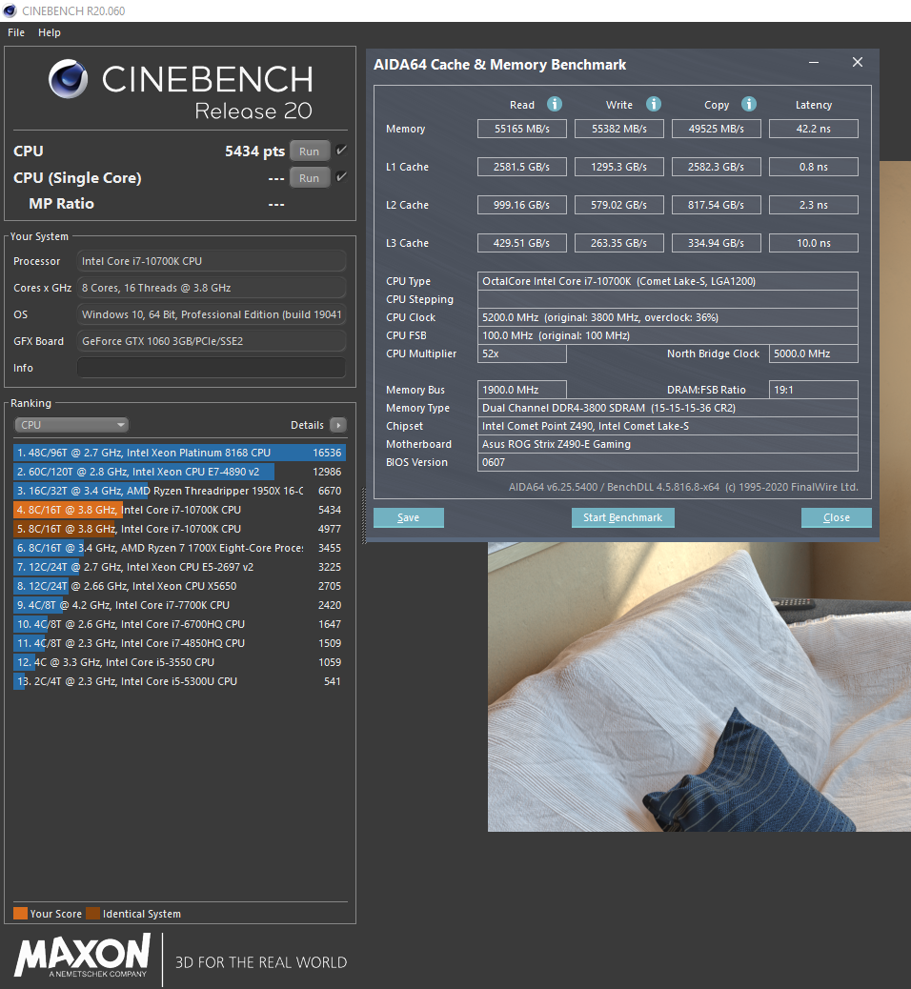
Task: Click CPU Clock value 5200.0 MHz
Action: point(667,317)
